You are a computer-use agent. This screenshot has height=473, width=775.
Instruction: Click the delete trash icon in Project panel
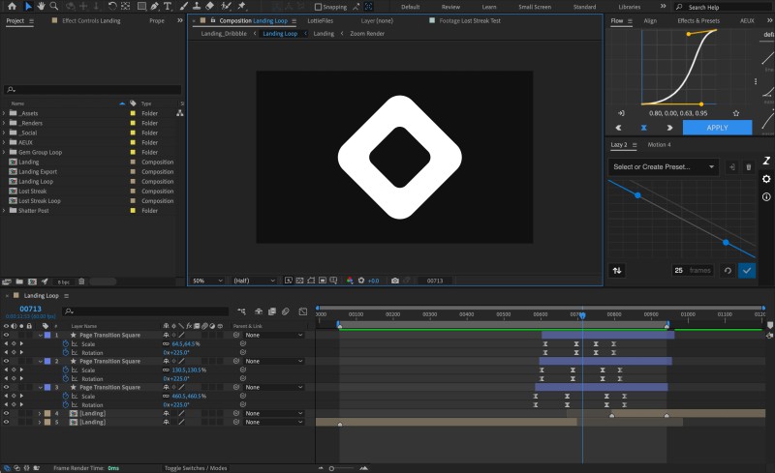click(81, 281)
